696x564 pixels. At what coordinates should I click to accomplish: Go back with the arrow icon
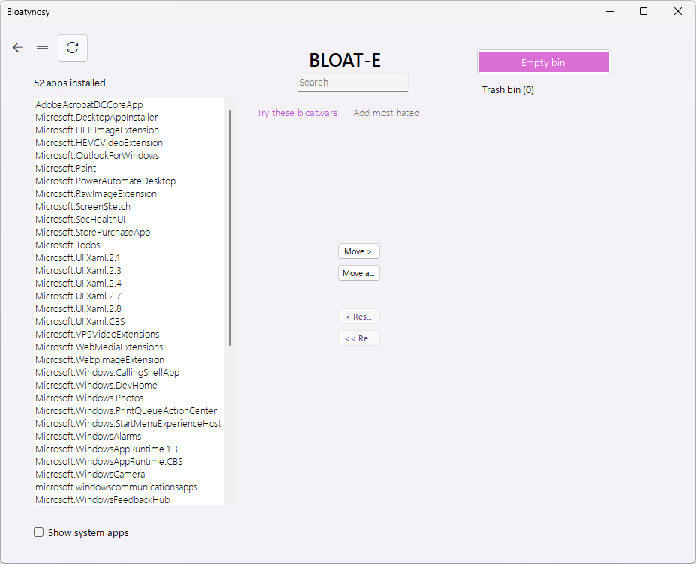tap(18, 47)
